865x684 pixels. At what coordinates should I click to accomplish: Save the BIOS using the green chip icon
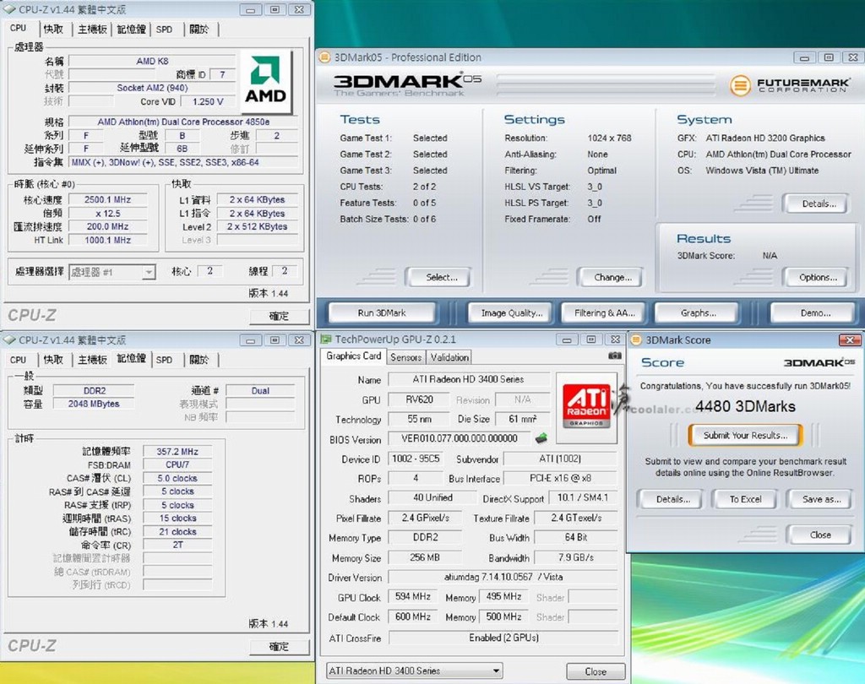pos(541,438)
